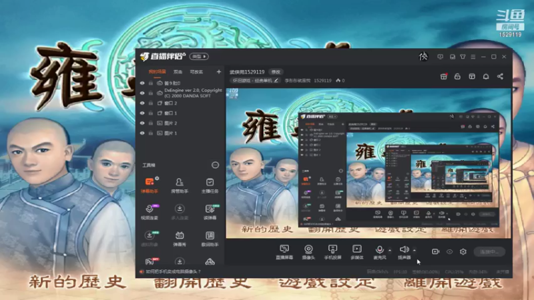Select the 图片 2 source row

[x=180, y=123]
